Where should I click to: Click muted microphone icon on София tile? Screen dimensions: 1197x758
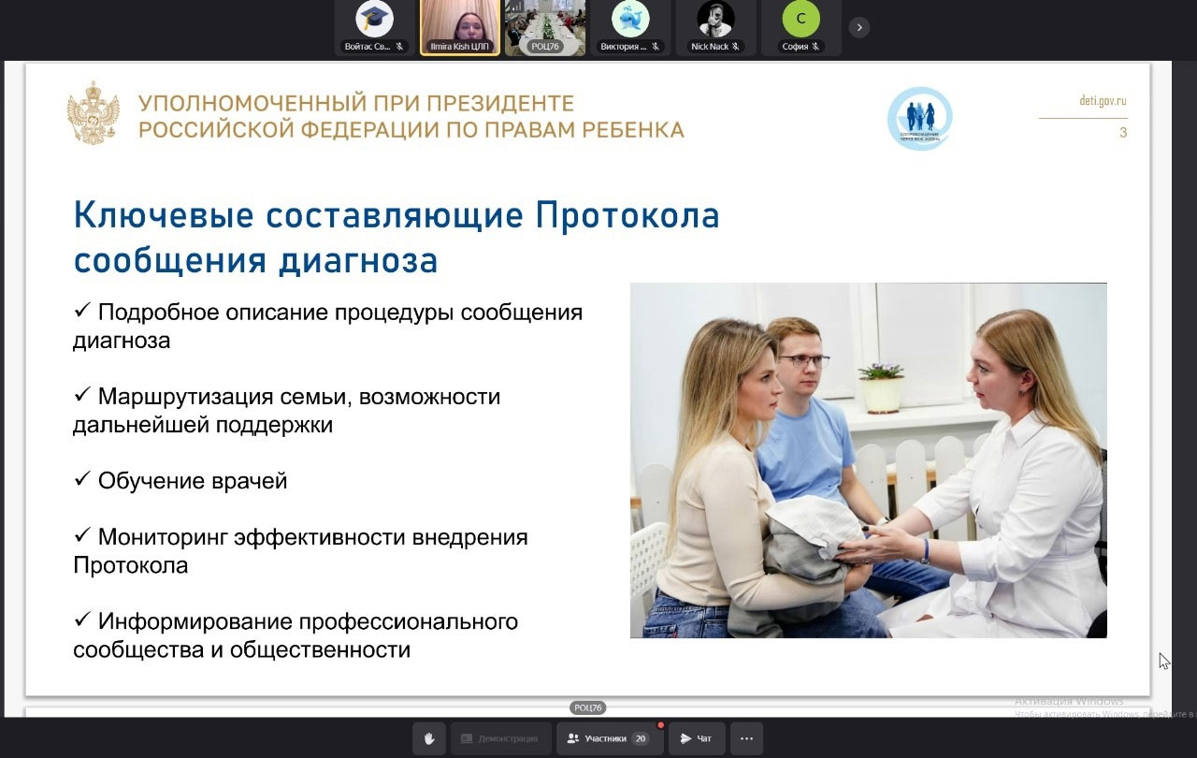point(816,47)
